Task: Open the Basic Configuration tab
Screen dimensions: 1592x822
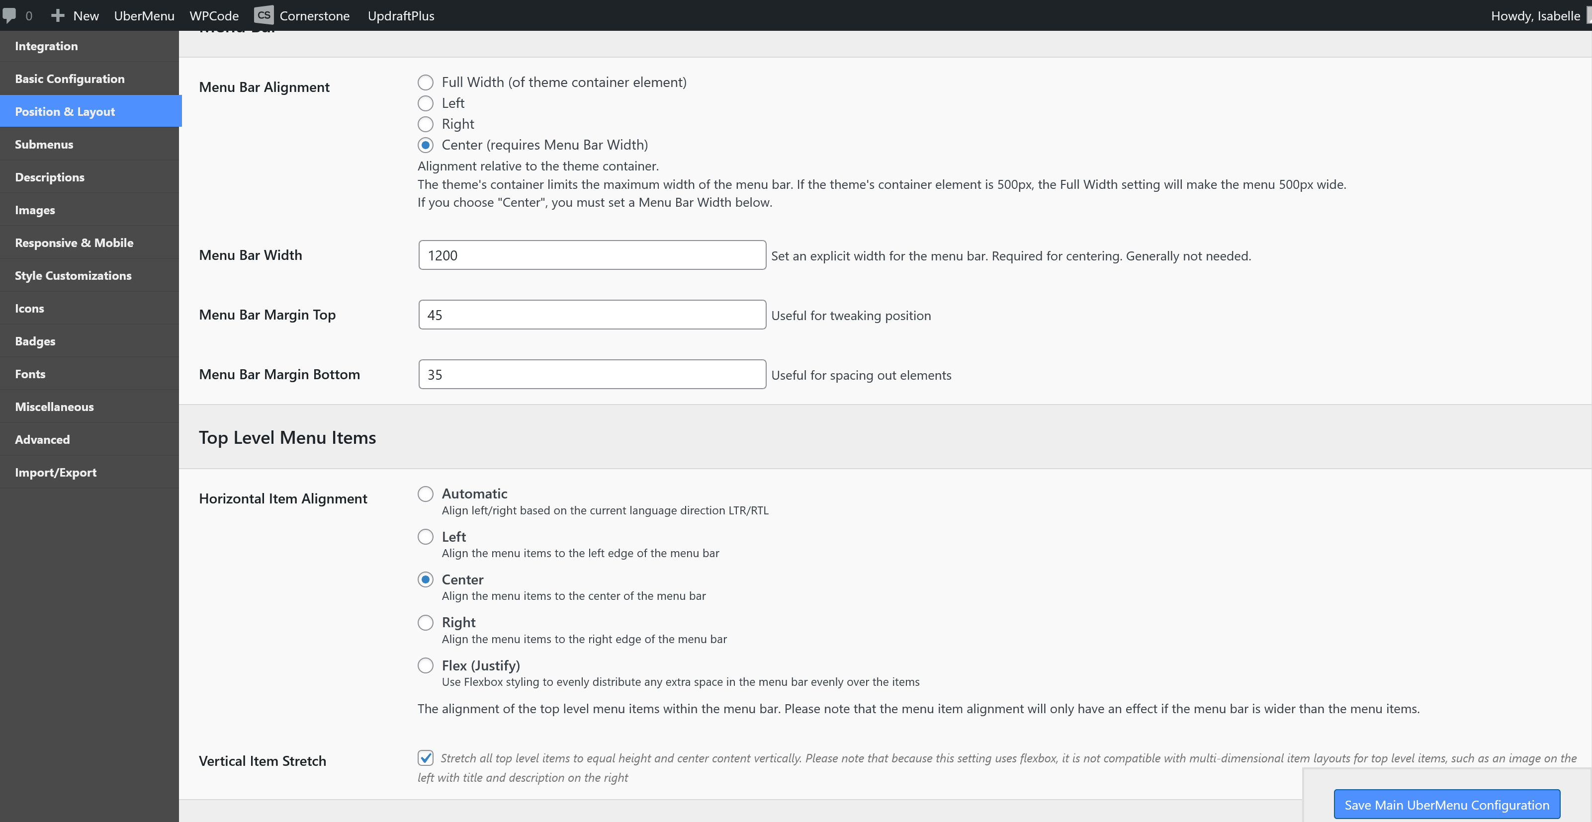Action: [89, 79]
